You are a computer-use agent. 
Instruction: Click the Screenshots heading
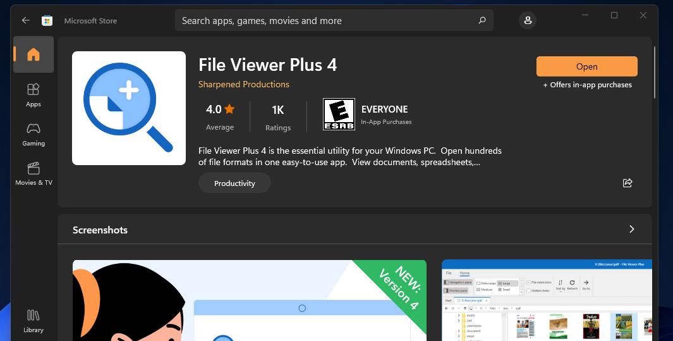coord(100,230)
